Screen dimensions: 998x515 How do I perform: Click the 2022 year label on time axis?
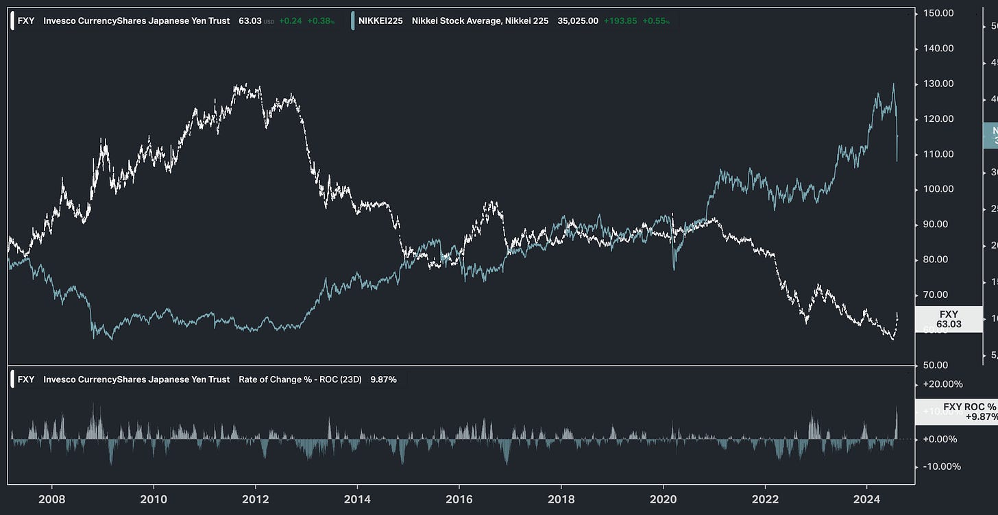coord(766,499)
